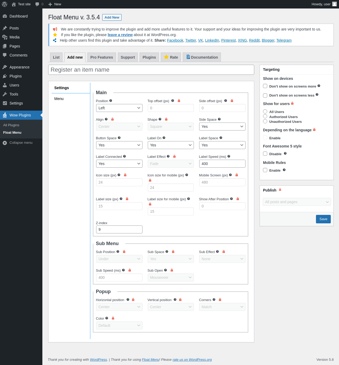This screenshot has height=365, width=339.
Task: Toggle language Enable checkbox
Action: [265, 137]
